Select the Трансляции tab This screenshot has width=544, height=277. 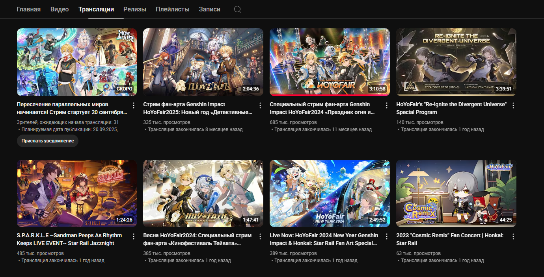tap(96, 9)
